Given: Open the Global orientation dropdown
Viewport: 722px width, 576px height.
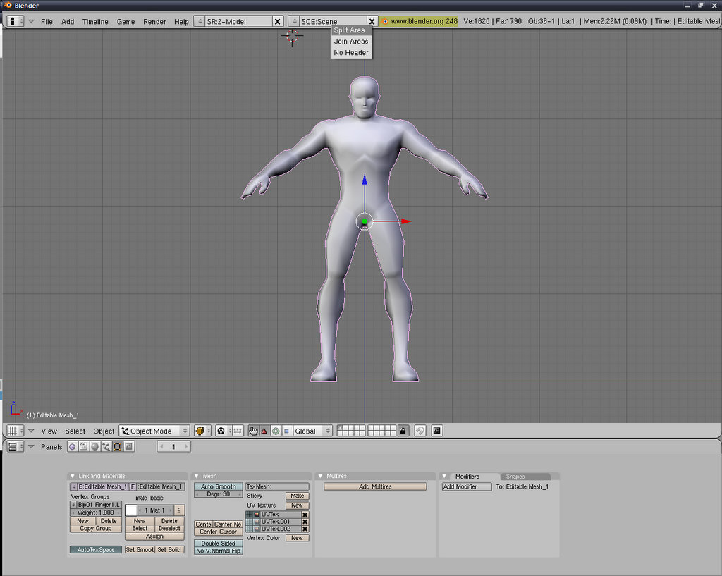Looking at the screenshot, I should coord(312,431).
